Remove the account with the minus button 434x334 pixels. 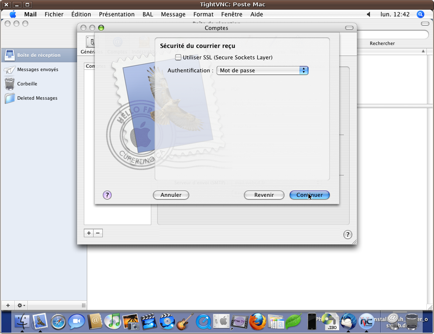click(98, 233)
